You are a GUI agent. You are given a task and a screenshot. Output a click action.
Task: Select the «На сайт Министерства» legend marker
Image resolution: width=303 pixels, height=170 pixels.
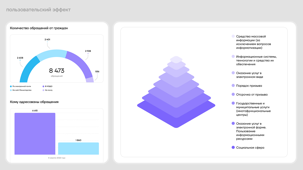[11, 90]
